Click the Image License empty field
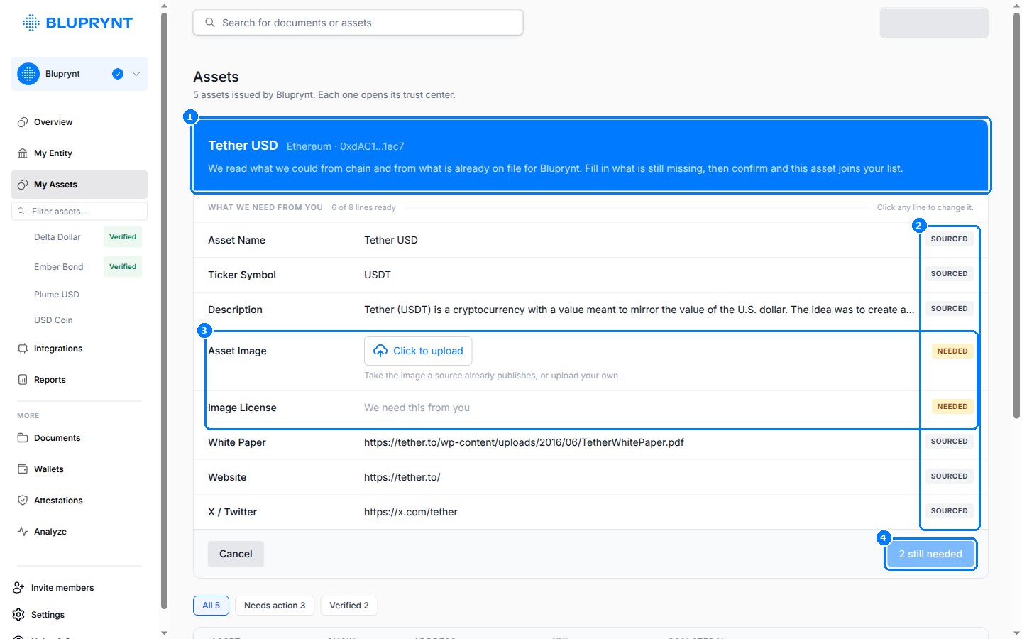Image resolution: width=1022 pixels, height=639 pixels. point(417,408)
